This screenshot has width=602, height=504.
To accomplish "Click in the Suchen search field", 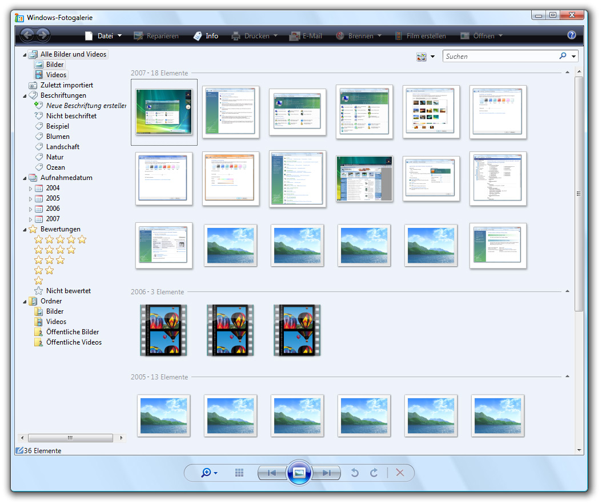I will [x=500, y=56].
